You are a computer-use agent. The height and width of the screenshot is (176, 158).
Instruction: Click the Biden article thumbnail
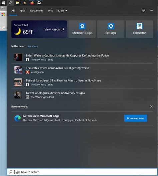point(18,57)
